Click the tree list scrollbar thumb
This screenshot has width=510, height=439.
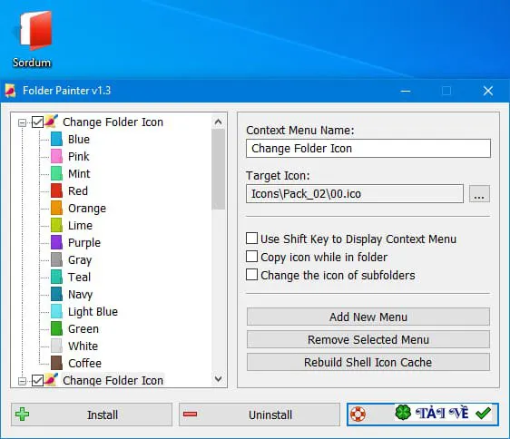pyautogui.click(x=218, y=169)
